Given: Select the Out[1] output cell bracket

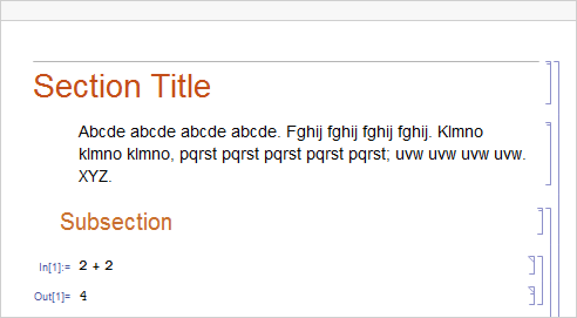Looking at the screenshot, I should coord(533,295).
